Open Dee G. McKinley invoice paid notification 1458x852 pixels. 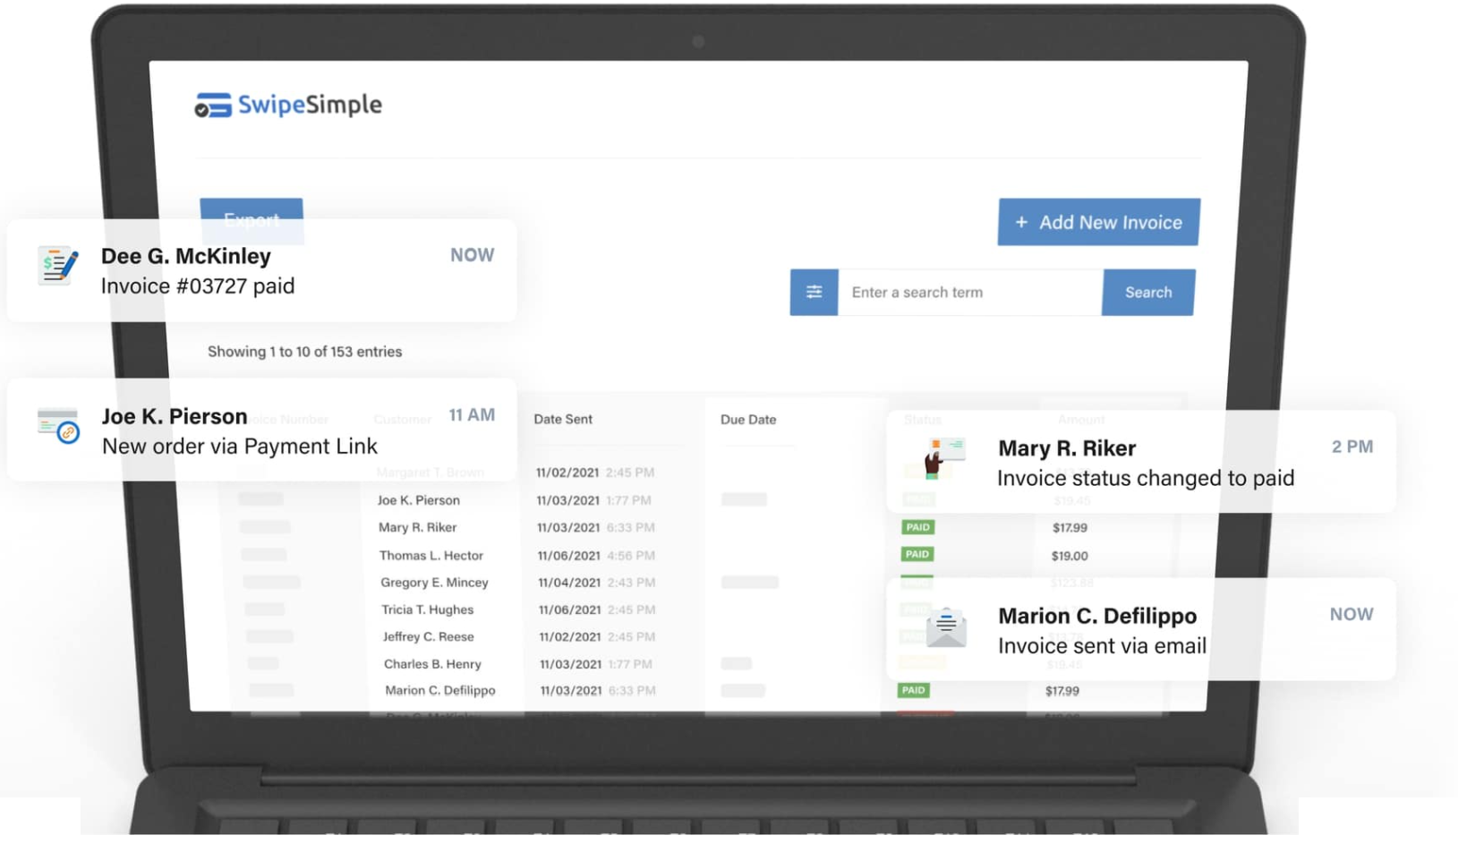pos(261,270)
